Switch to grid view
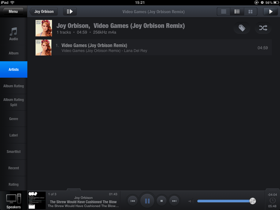The width and height of the screenshot is (280, 210). pos(250,11)
